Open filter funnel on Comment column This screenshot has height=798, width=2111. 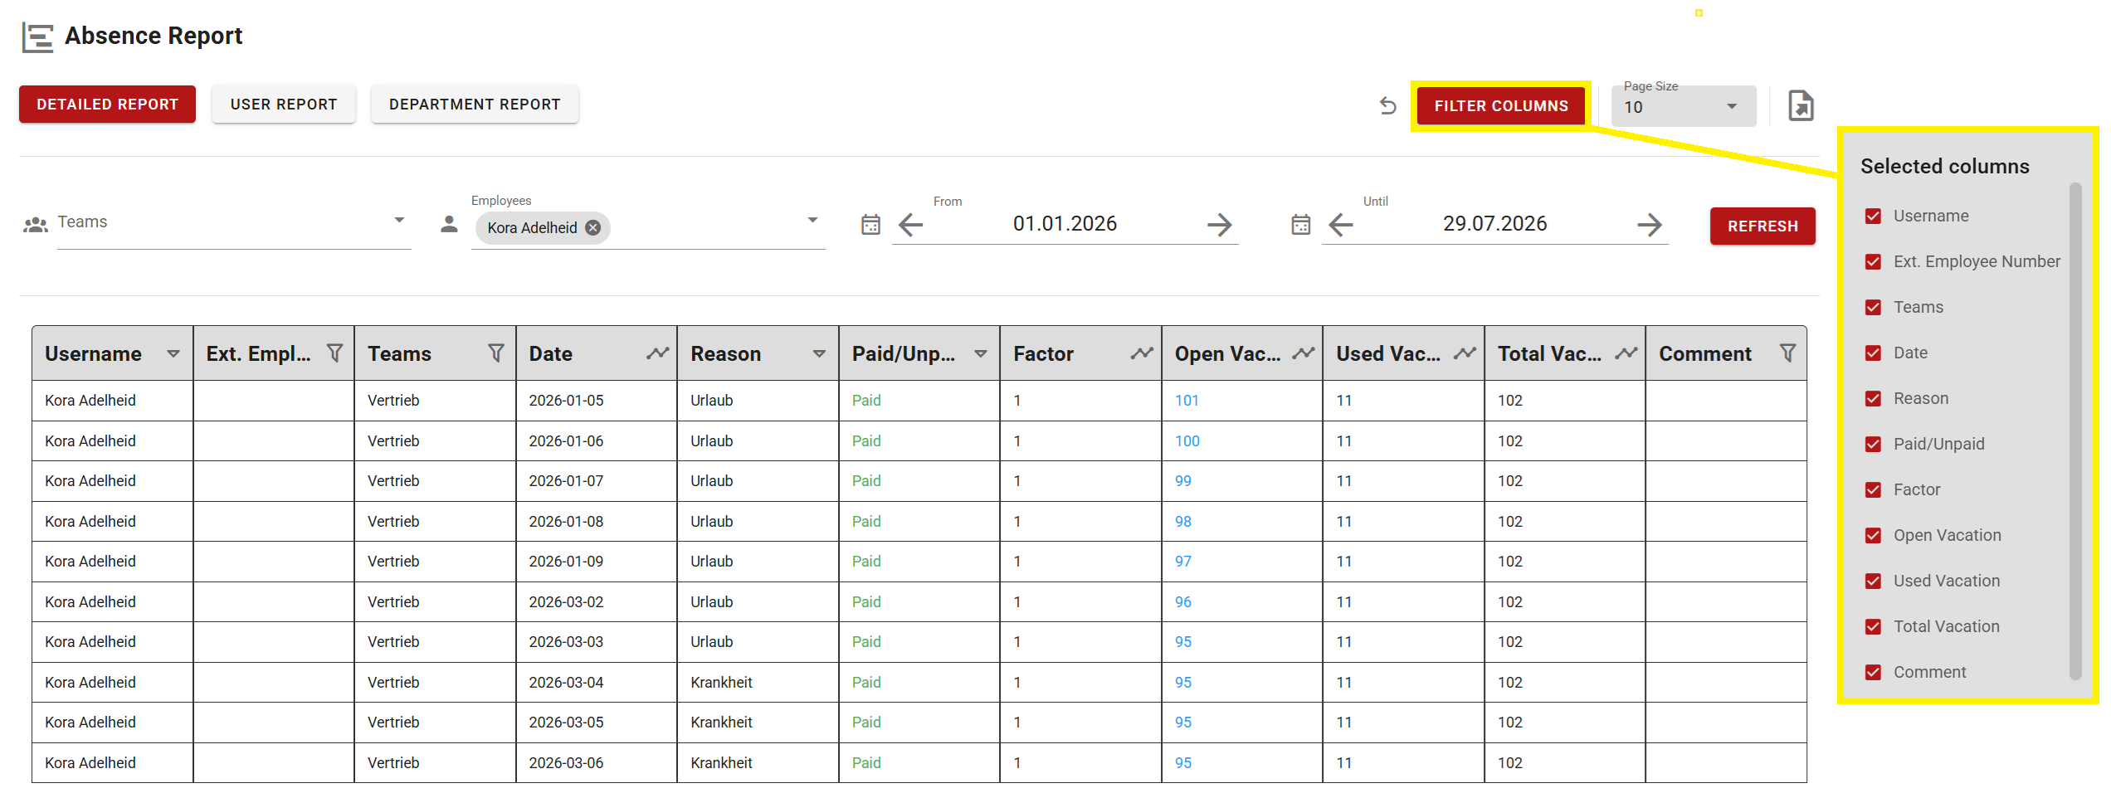pyautogui.click(x=1787, y=353)
